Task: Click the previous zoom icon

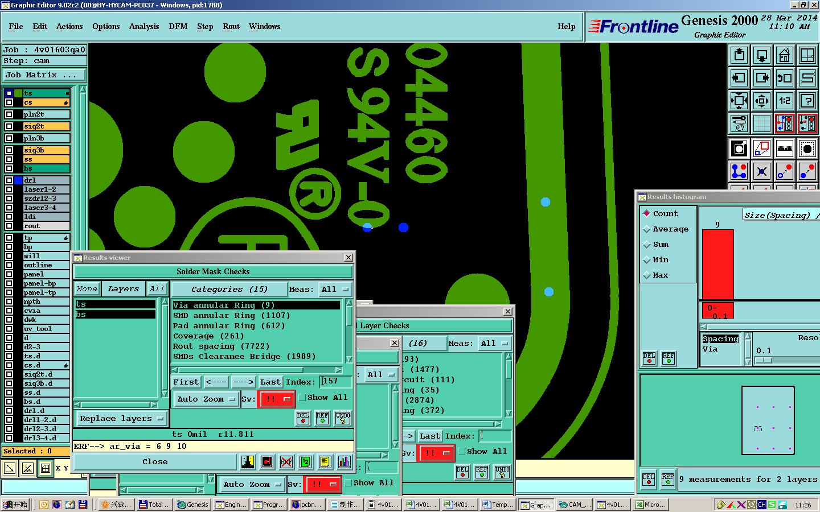Action: click(x=785, y=78)
